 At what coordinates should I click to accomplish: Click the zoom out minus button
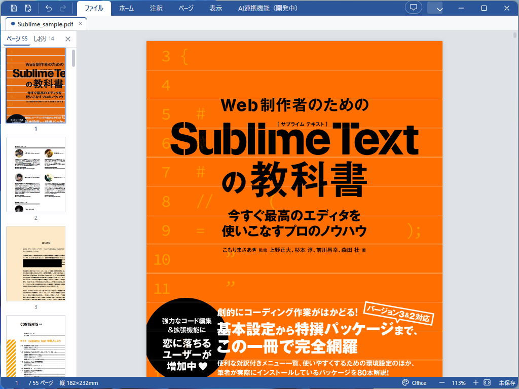[x=442, y=383]
